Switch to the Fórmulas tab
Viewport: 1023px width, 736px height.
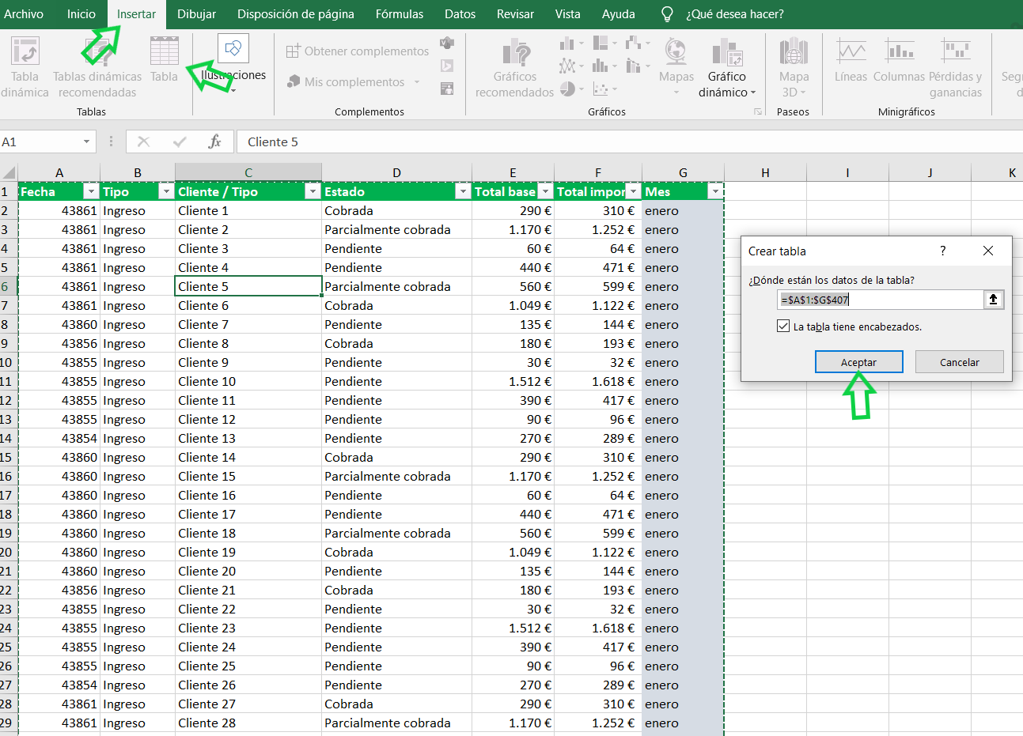click(x=400, y=14)
